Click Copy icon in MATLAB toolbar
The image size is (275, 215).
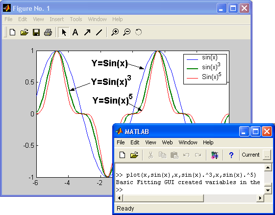(x=162, y=155)
